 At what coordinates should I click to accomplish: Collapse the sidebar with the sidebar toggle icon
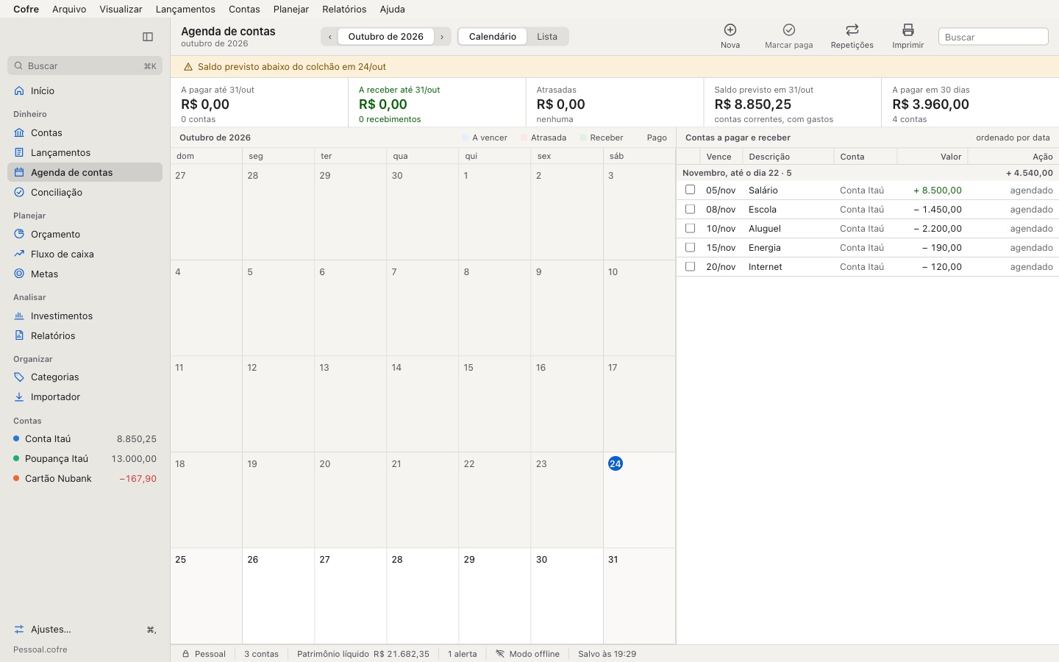tap(148, 37)
